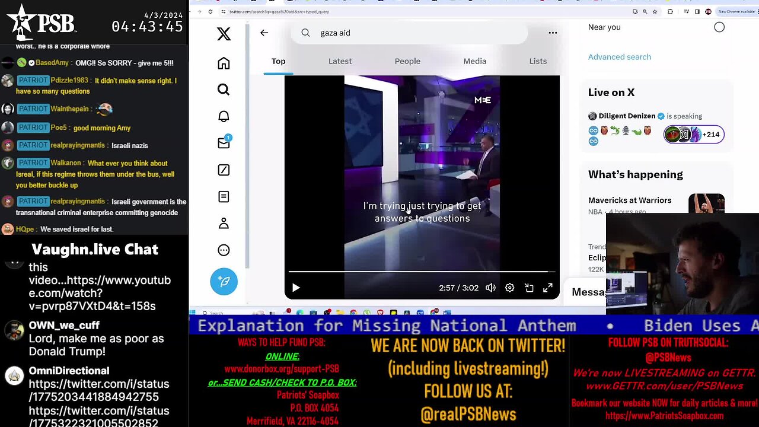Viewport: 759px width, 427px height.
Task: Click the OWN_we_cuff username in chat
Action: [x=64, y=325]
